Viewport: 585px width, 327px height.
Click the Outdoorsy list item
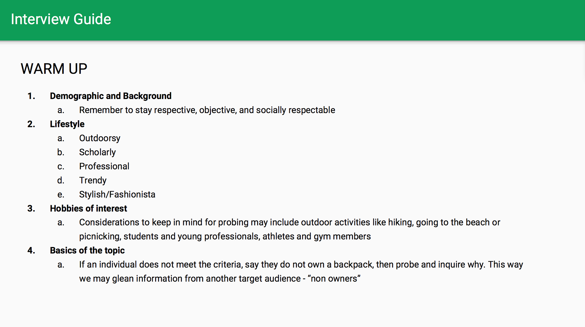click(x=100, y=138)
